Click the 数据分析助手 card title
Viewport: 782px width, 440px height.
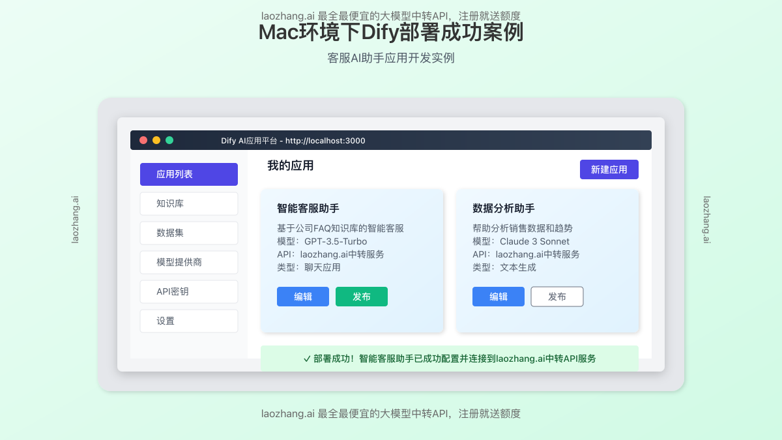pyautogui.click(x=504, y=209)
